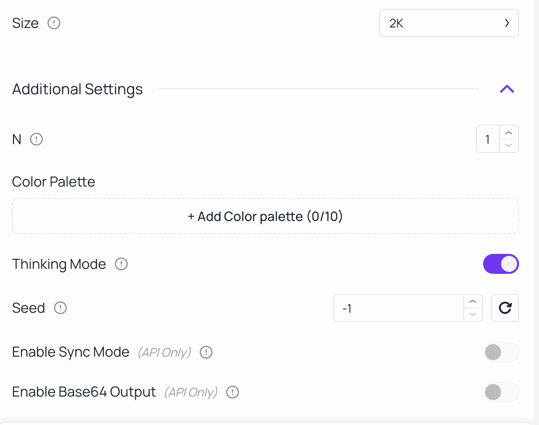Click the info icon beside Size
539x425 pixels.
(x=54, y=23)
